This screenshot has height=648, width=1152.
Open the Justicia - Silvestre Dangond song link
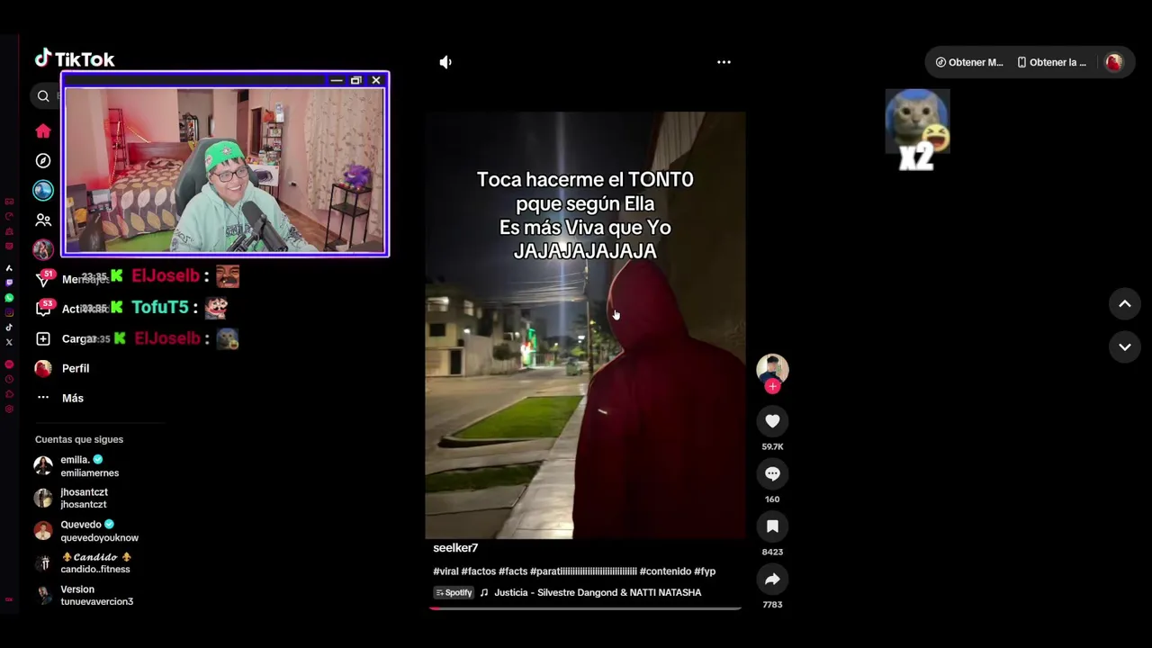(x=597, y=593)
